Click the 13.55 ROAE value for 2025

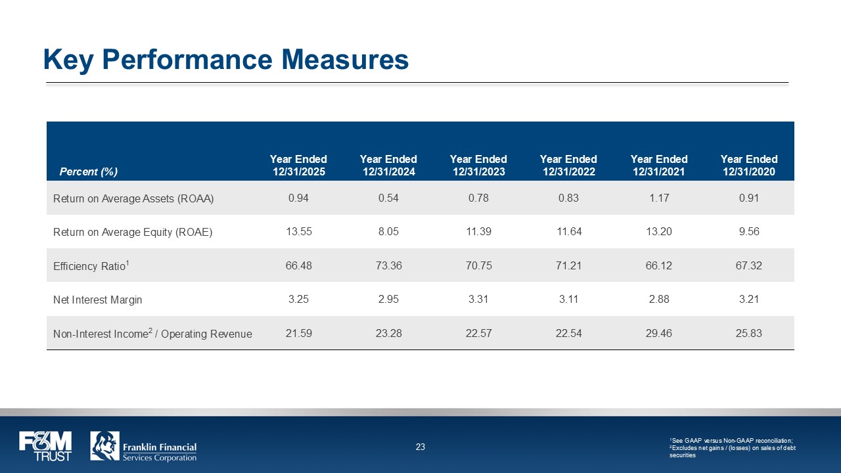click(298, 231)
